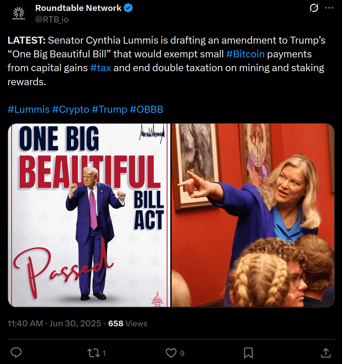Click the reply speech bubble icon

coord(16,353)
